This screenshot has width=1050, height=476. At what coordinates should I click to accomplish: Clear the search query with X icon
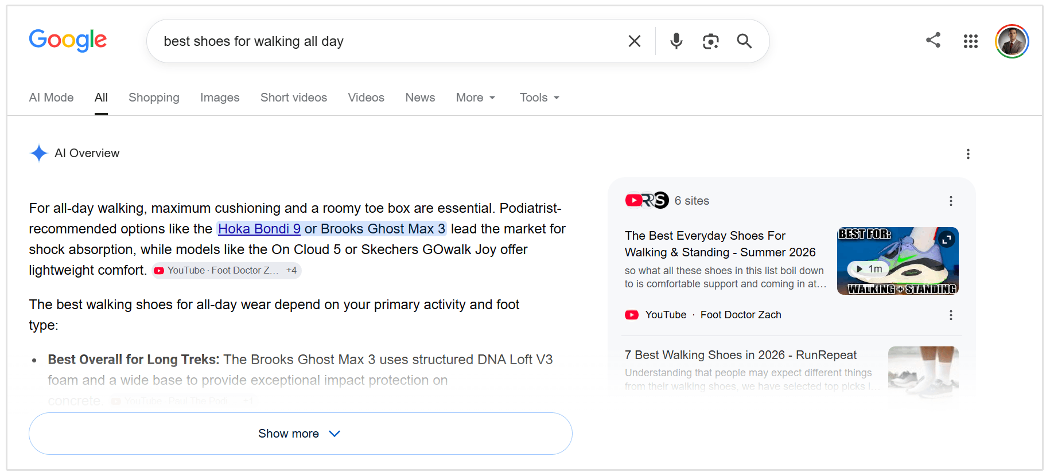click(x=634, y=41)
